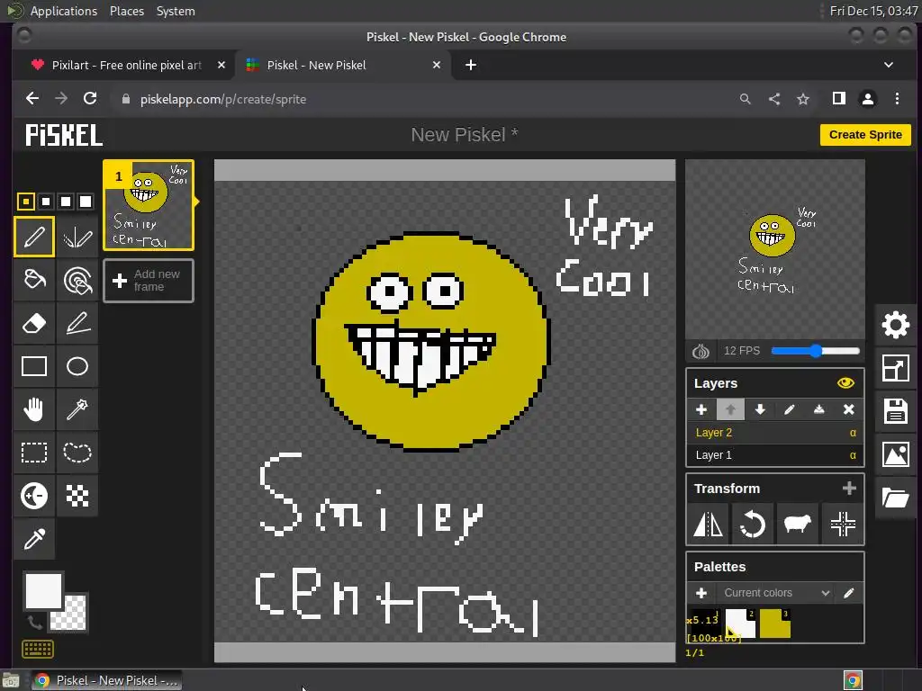922x691 pixels.
Task: Select the Piskel - New Piskel tab
Action: point(343,65)
